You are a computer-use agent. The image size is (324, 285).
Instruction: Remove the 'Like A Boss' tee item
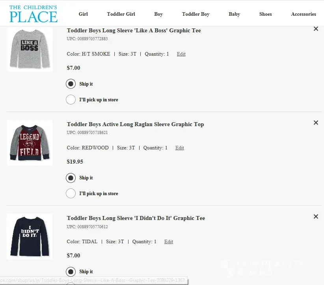click(x=316, y=29)
